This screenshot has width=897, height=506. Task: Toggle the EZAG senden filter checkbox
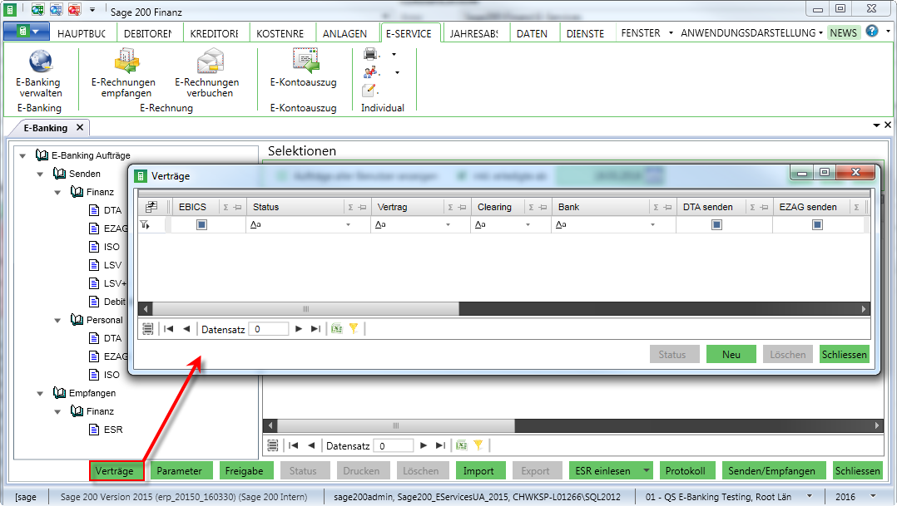coord(817,225)
